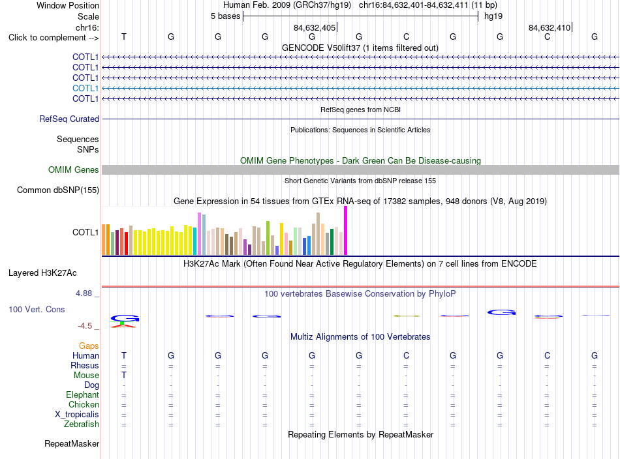620x459 pixels.
Task: Click the Sequences subtrack label
Action: (x=78, y=139)
